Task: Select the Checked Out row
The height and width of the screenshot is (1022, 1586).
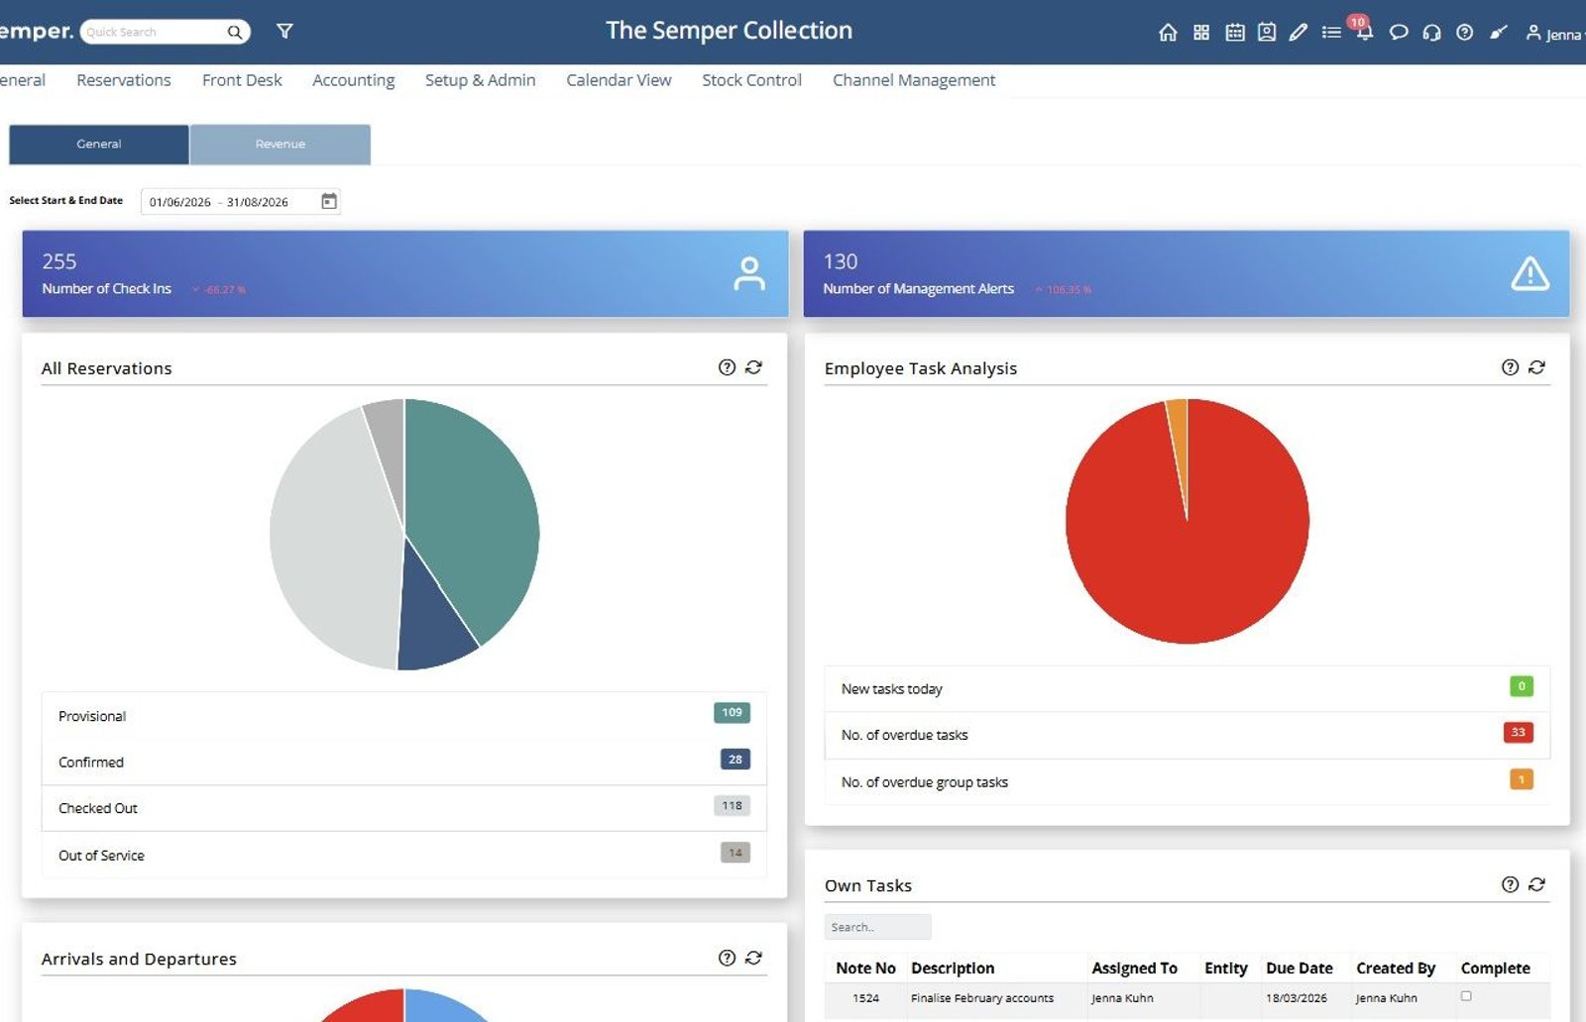Action: [404, 808]
